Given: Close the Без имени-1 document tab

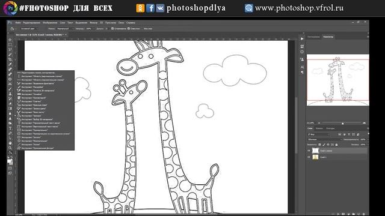Looking at the screenshot, I should 66,35.
